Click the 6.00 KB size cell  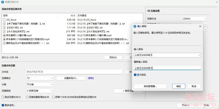tap(71, 20)
